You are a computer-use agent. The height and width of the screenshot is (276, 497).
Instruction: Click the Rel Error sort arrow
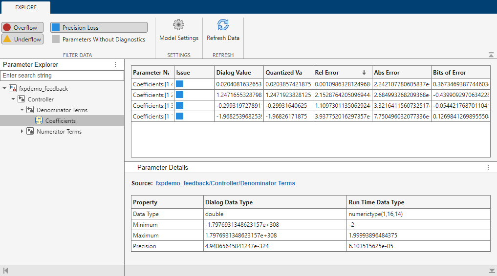pos(364,73)
